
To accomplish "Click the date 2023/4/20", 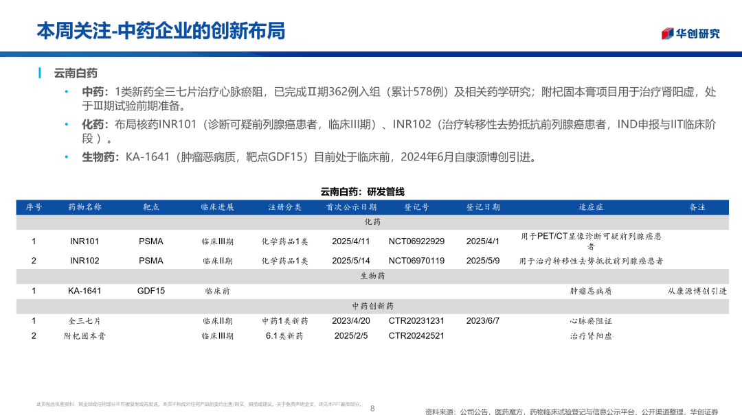I will [x=351, y=321].
